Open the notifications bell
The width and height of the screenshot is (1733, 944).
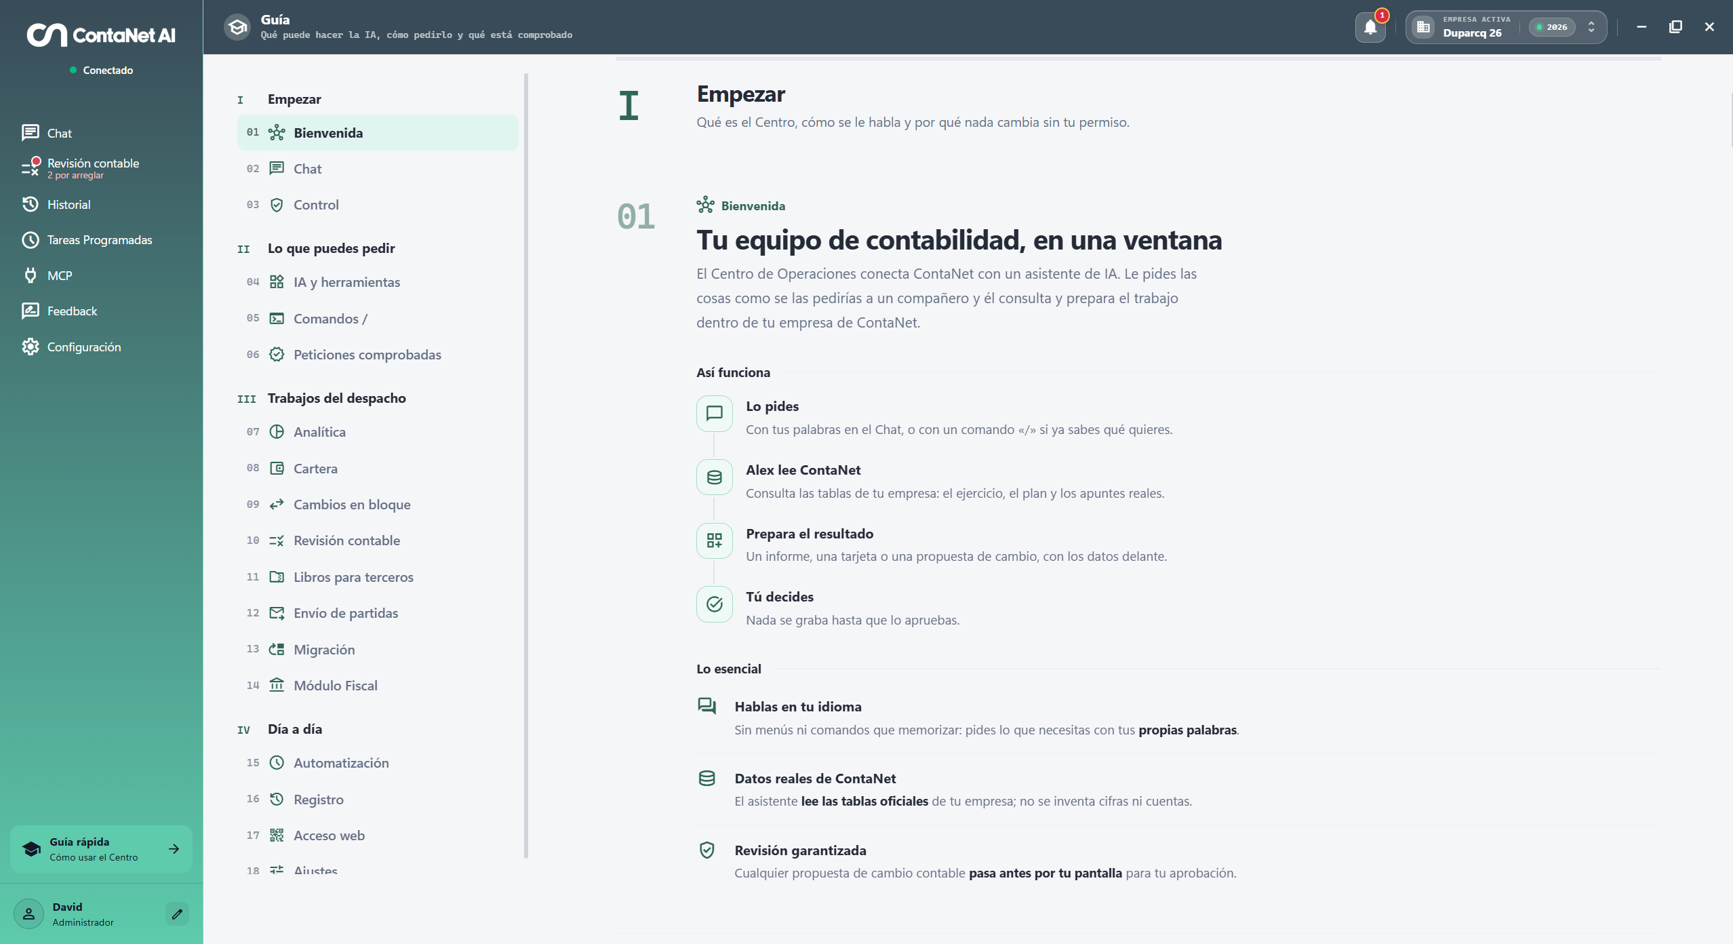coord(1370,28)
